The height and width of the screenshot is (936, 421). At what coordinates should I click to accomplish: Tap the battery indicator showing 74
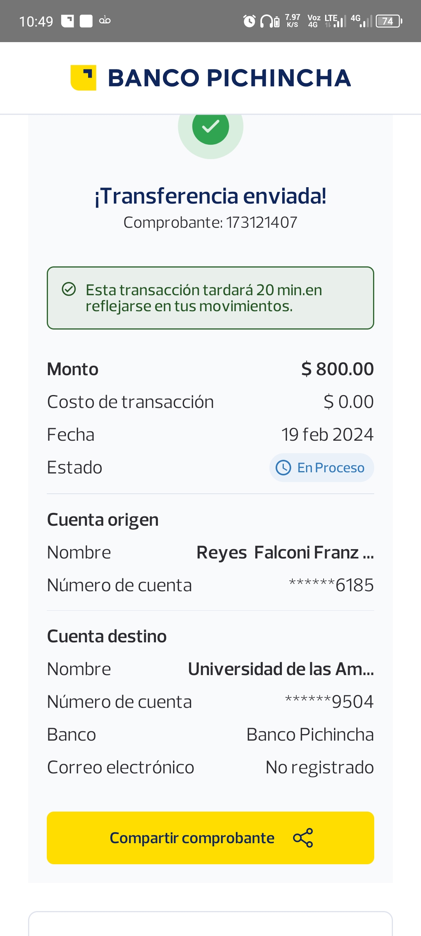click(388, 21)
